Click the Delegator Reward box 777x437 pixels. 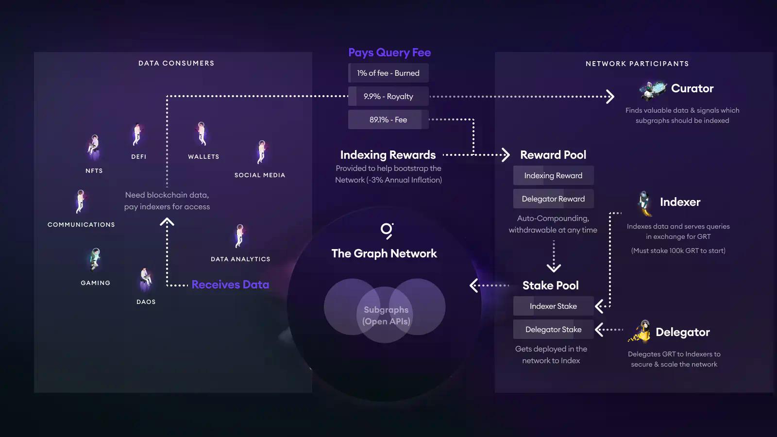(554, 199)
